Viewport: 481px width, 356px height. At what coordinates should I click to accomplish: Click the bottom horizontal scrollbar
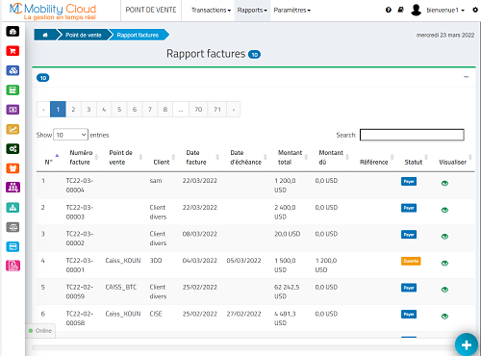pos(243,347)
